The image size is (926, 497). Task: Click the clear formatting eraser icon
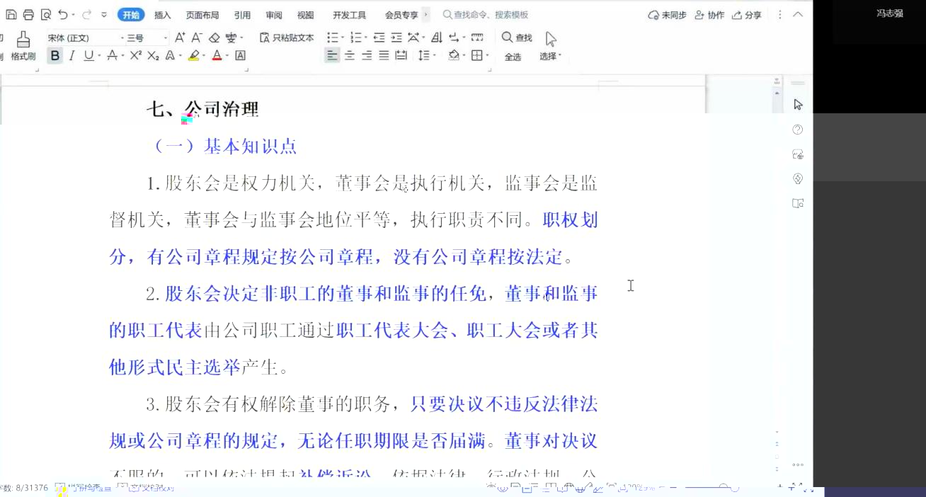[x=214, y=38]
